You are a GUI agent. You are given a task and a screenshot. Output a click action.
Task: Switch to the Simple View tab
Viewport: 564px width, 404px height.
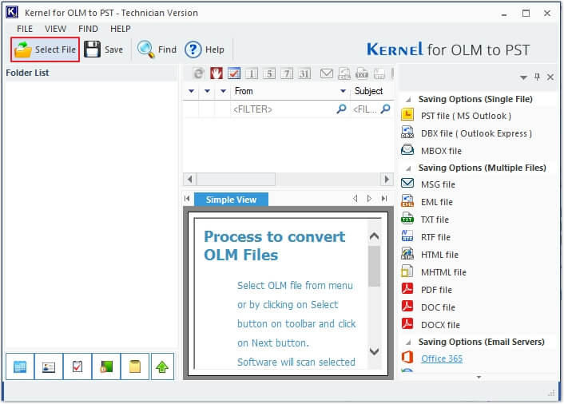232,200
